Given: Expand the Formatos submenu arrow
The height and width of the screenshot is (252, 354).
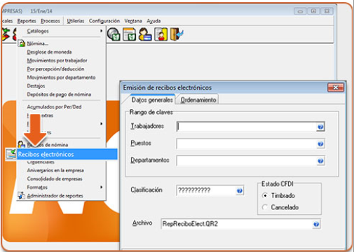Looking at the screenshot, I should coord(101,187).
